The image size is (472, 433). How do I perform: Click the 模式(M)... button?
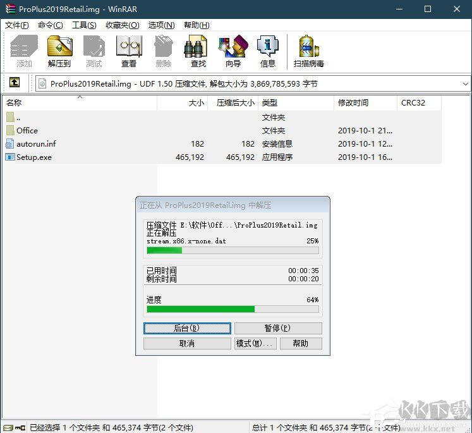click(255, 344)
